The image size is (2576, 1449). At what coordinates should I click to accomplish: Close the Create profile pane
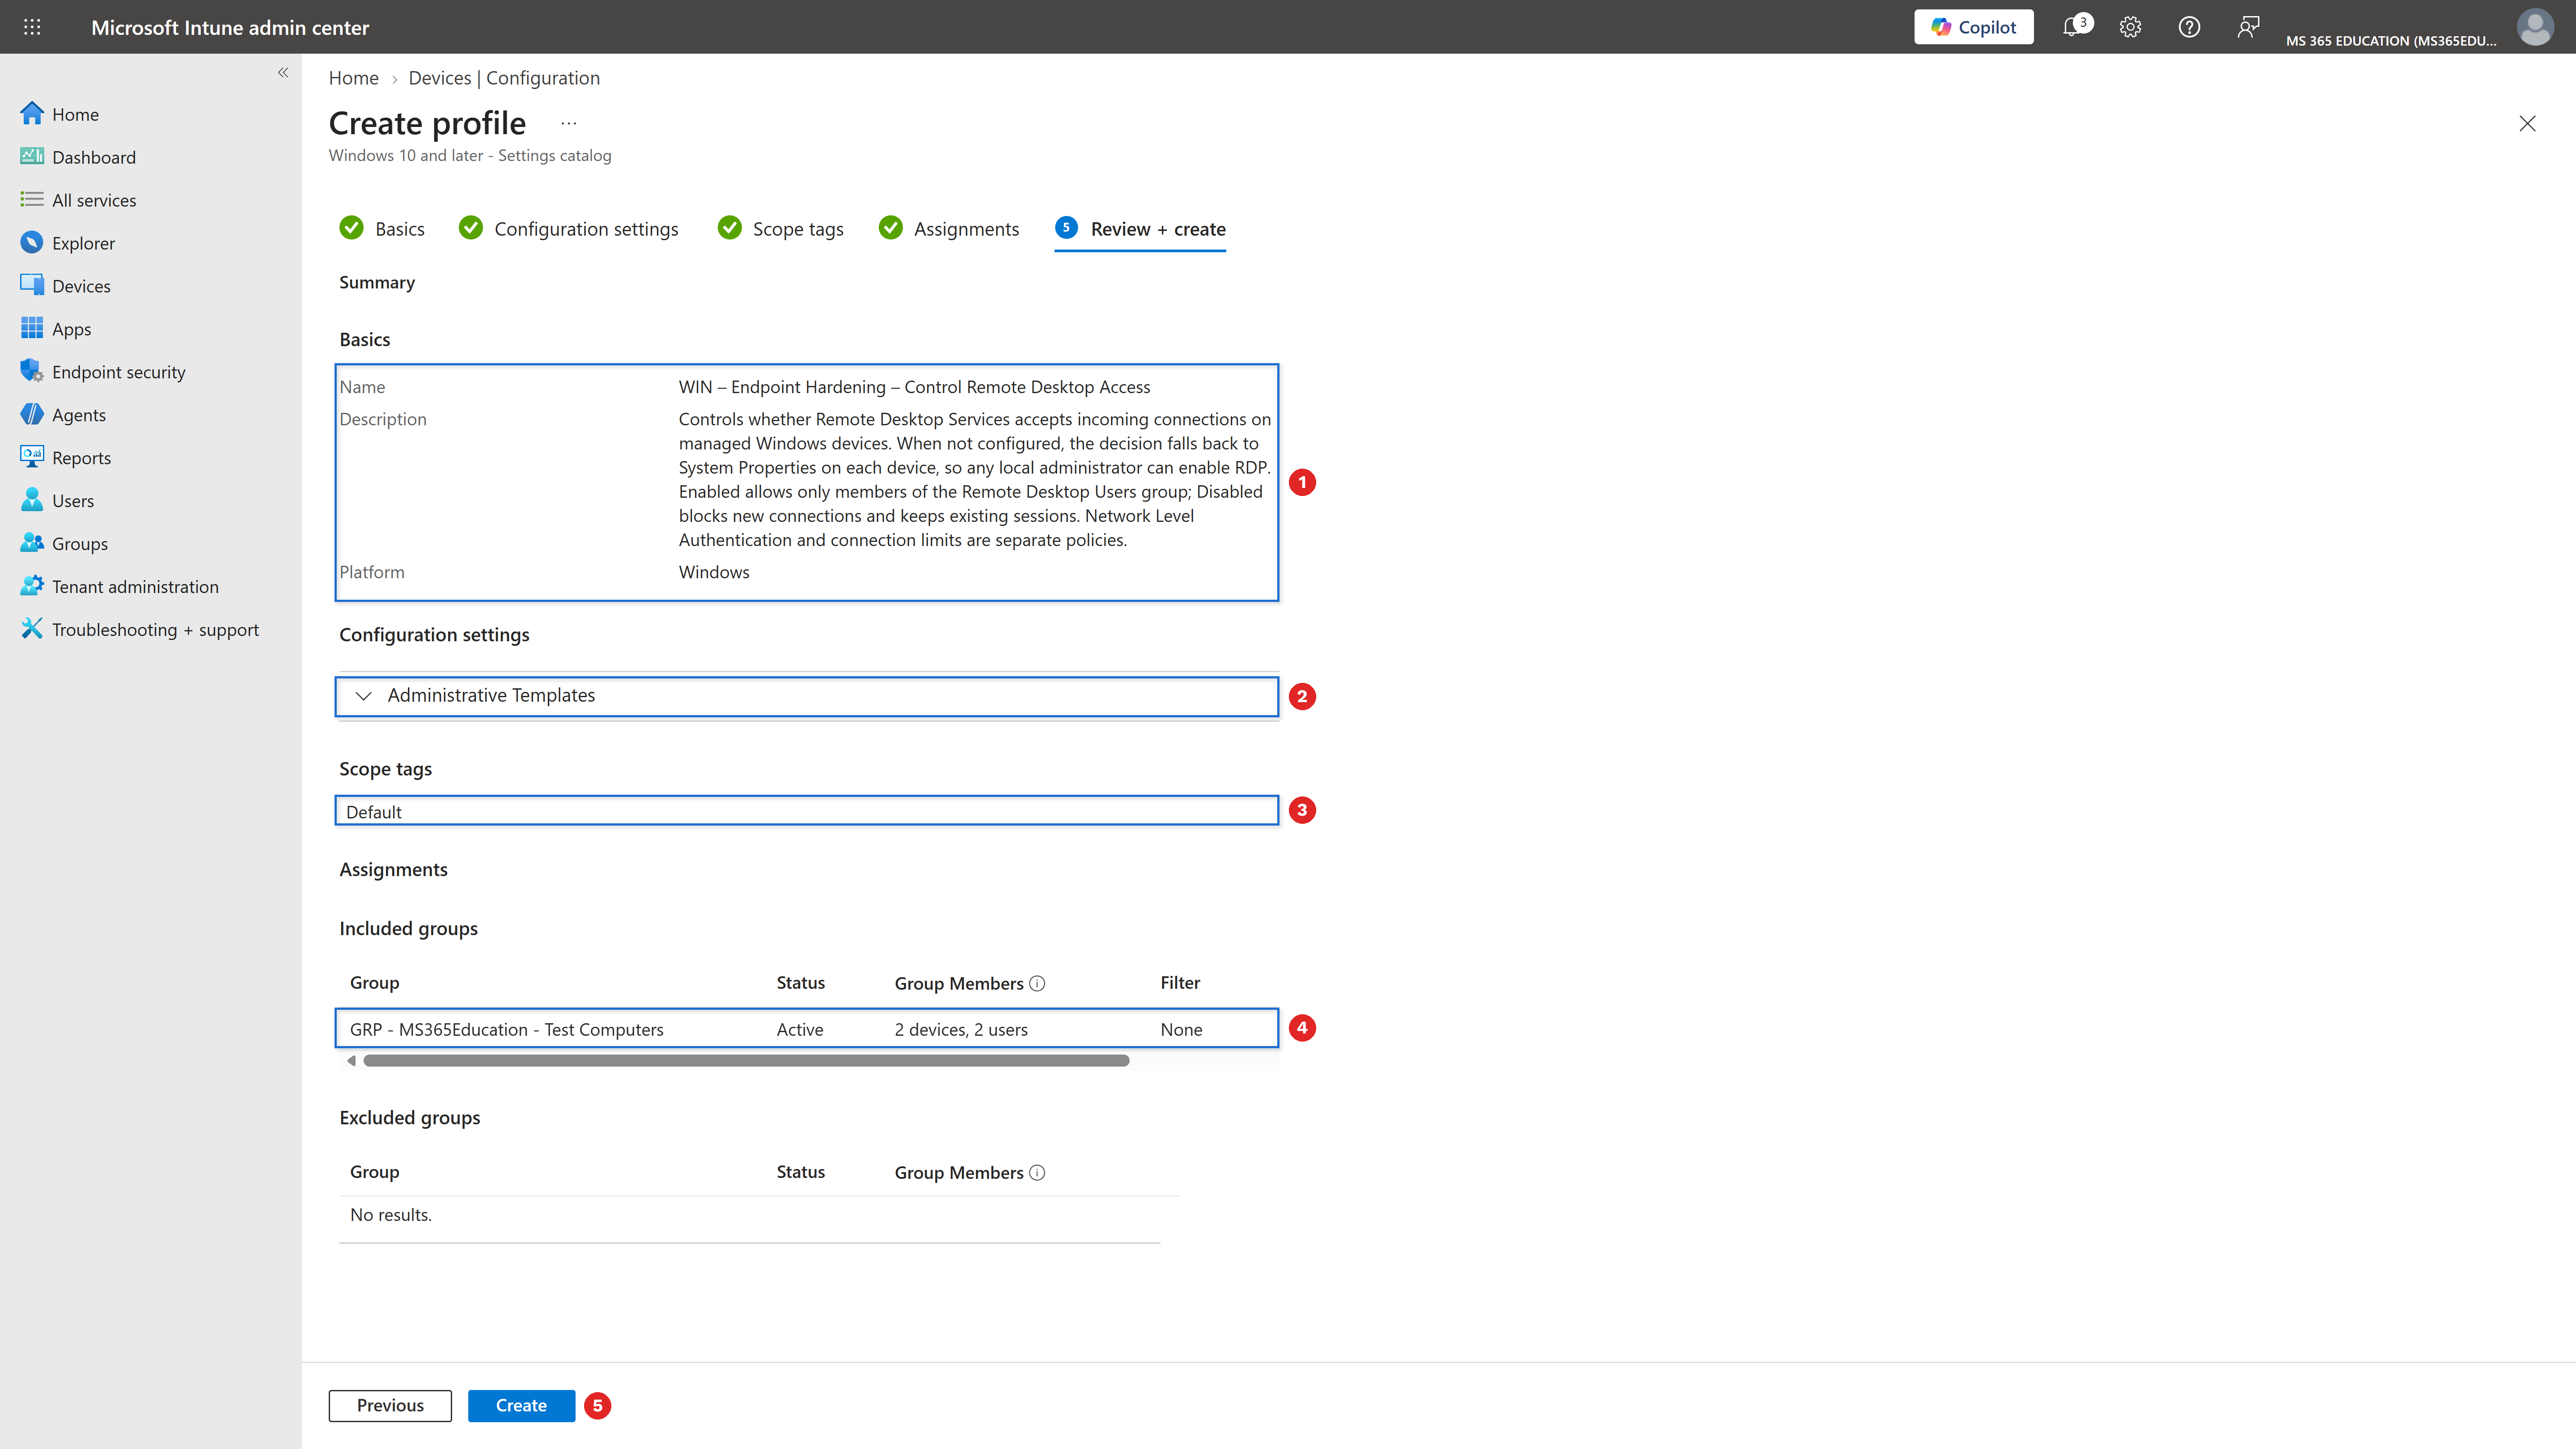[2527, 123]
